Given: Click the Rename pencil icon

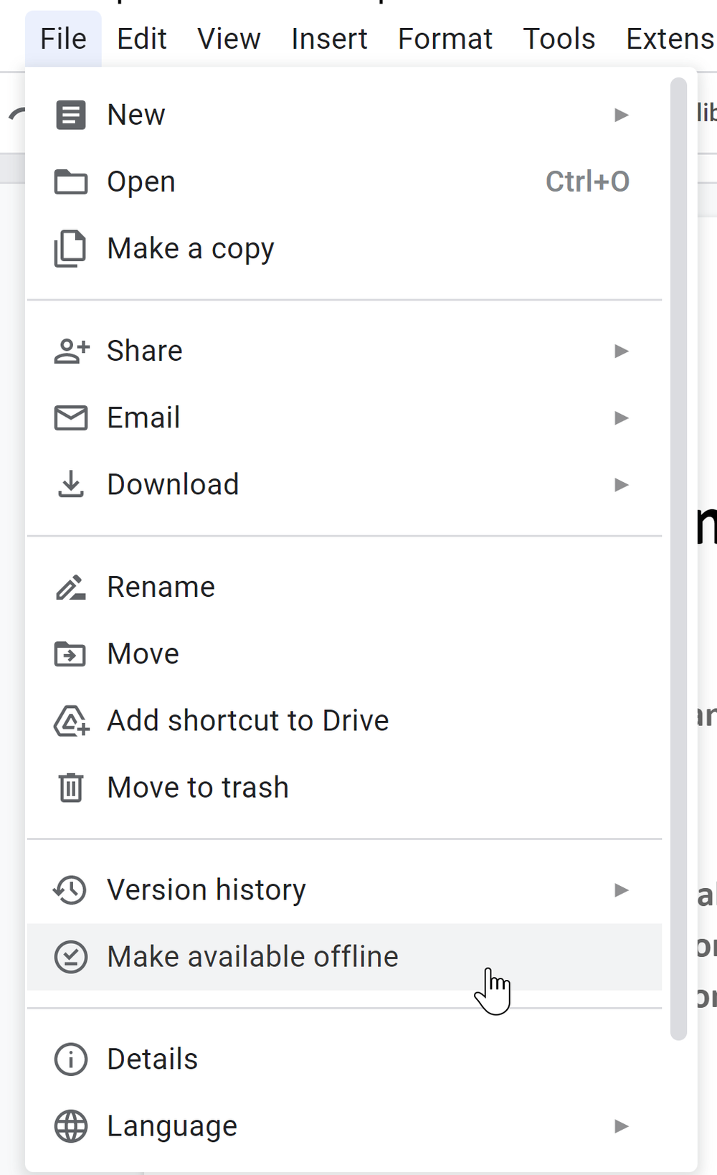Looking at the screenshot, I should click(x=71, y=587).
